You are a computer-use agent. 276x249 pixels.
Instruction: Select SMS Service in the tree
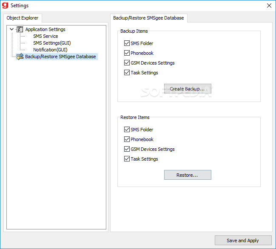(46, 36)
